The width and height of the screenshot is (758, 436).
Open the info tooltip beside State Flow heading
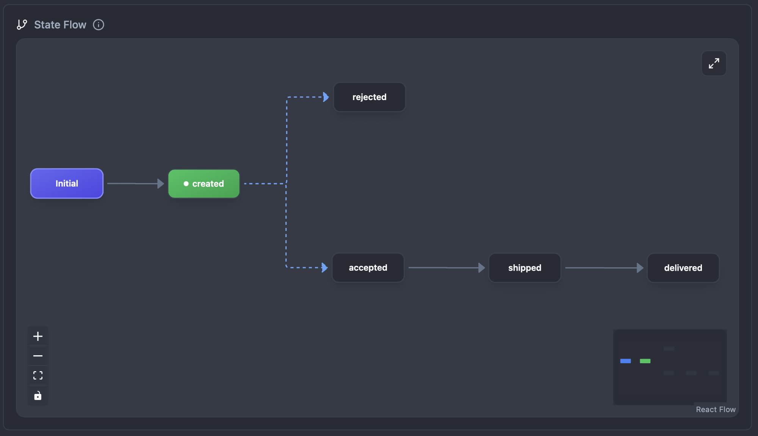99,25
